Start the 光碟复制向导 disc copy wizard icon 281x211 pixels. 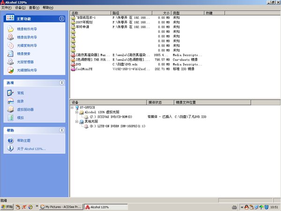[x=11, y=45]
